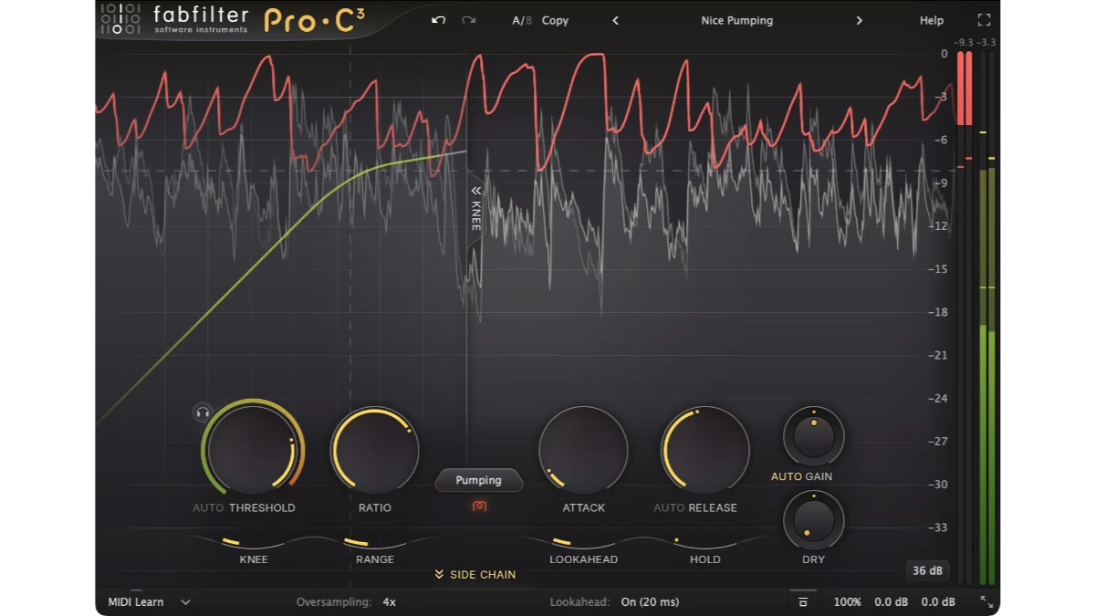Click the Knee slider
The height and width of the screenshot is (616, 1095).
[x=254, y=545]
